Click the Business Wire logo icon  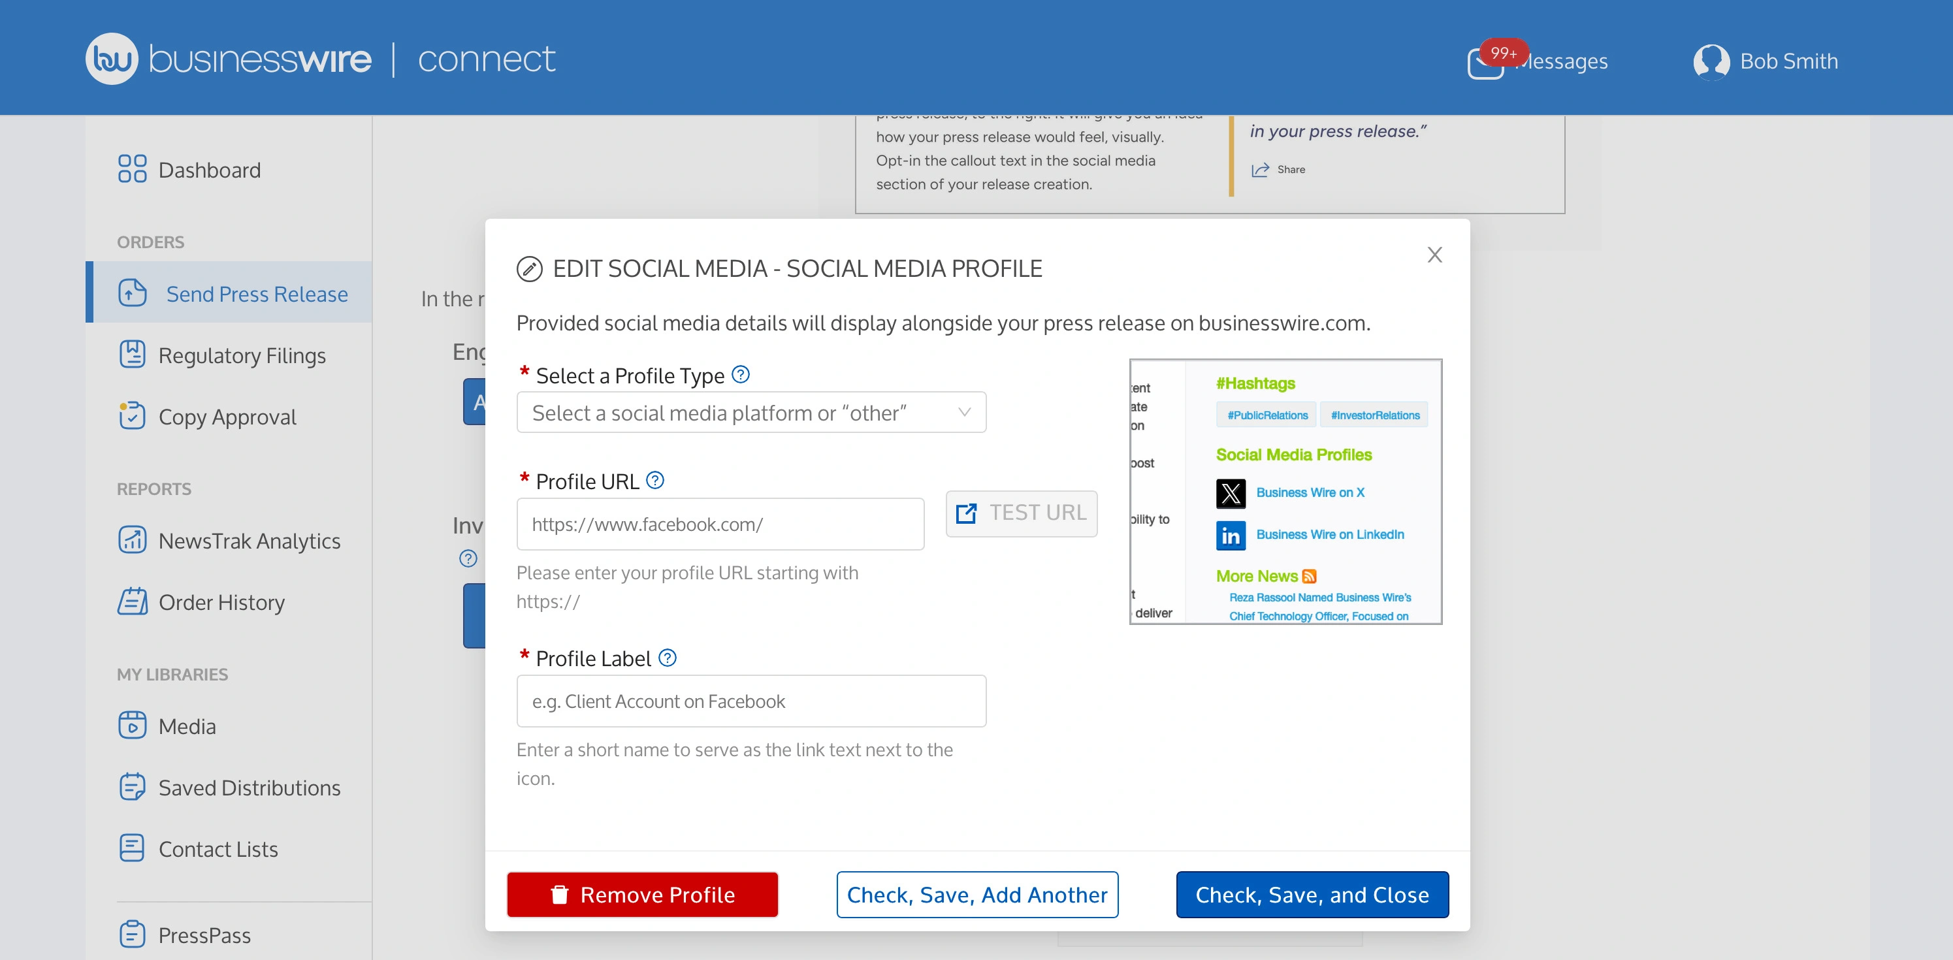112,58
